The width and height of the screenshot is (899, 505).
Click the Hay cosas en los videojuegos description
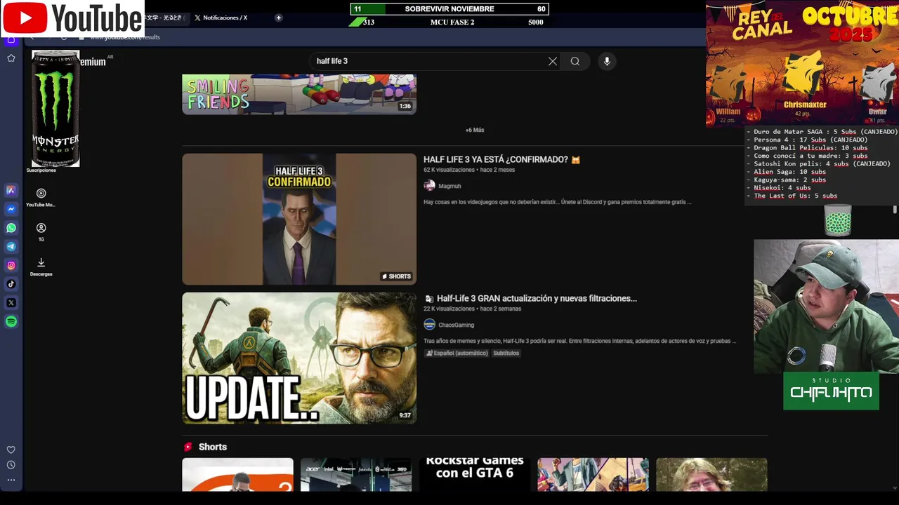558,202
